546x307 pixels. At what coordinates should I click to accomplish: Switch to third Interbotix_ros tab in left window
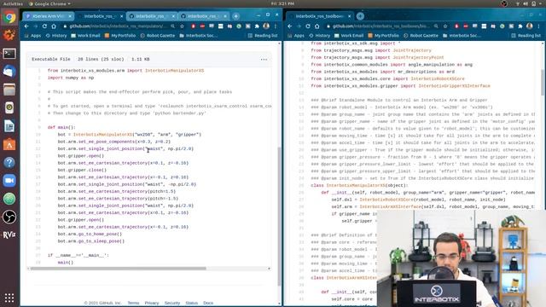pyautogui.click(x=152, y=16)
